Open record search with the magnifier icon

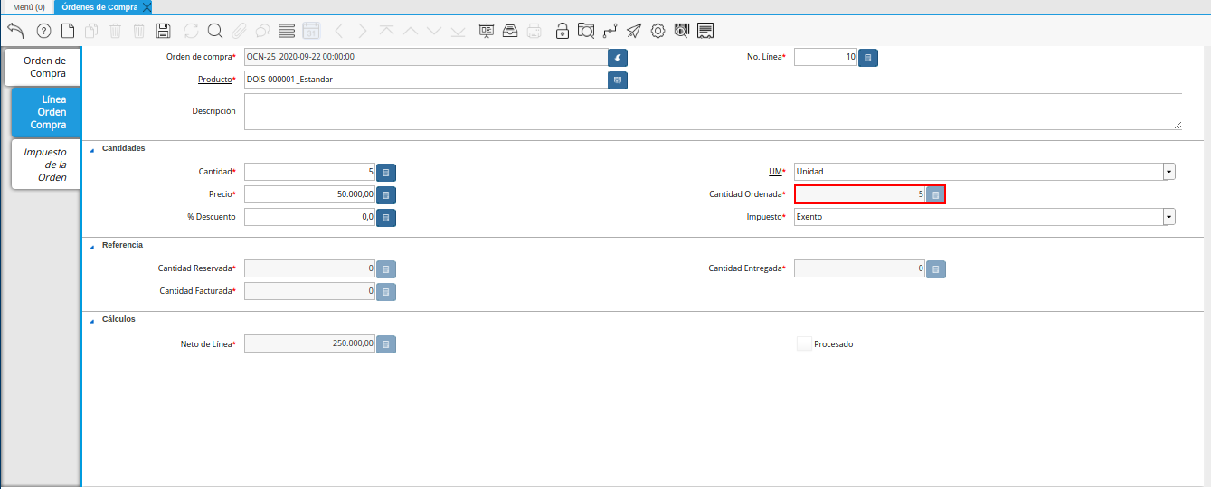[215, 31]
